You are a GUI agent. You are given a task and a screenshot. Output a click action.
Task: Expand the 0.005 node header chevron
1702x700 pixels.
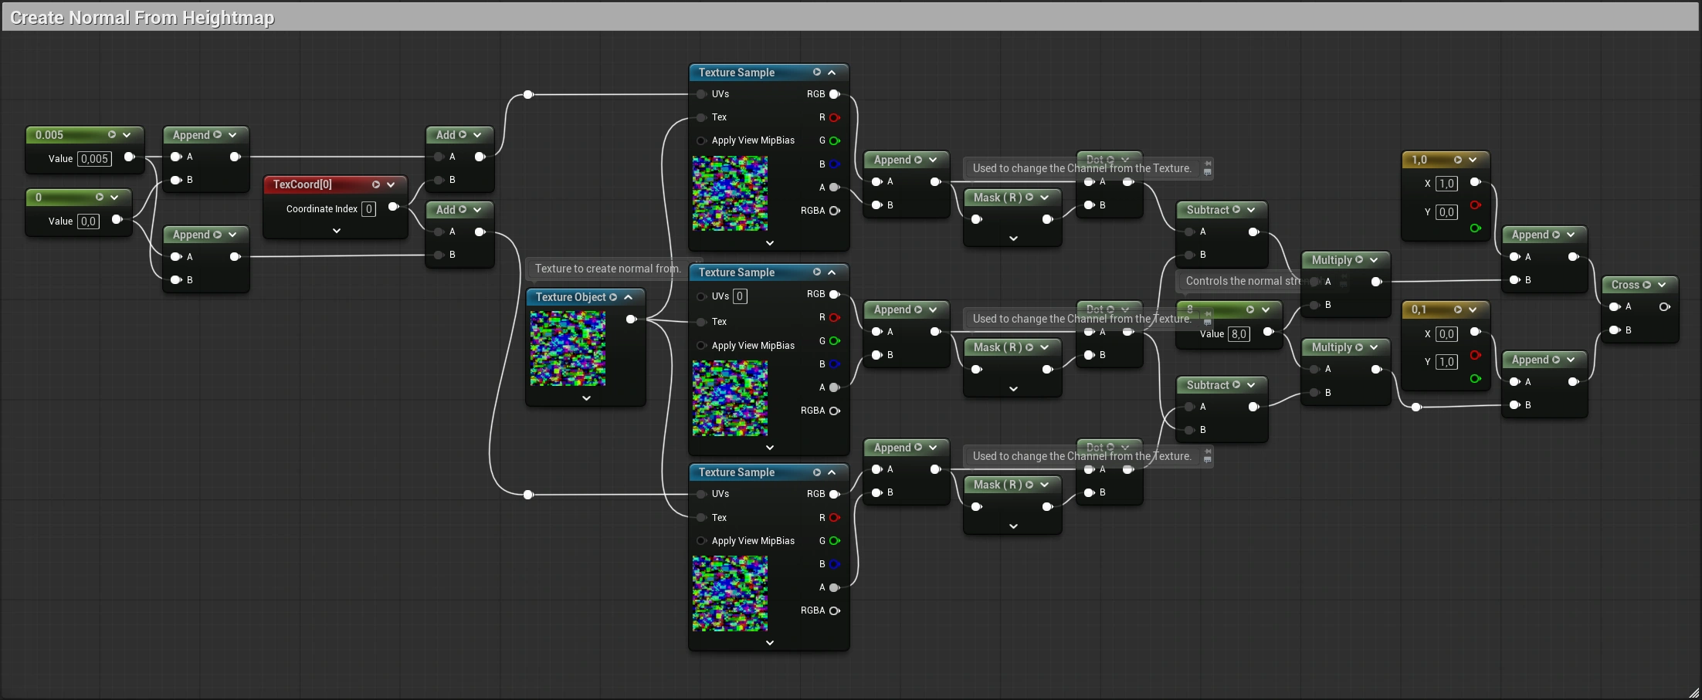coord(127,134)
